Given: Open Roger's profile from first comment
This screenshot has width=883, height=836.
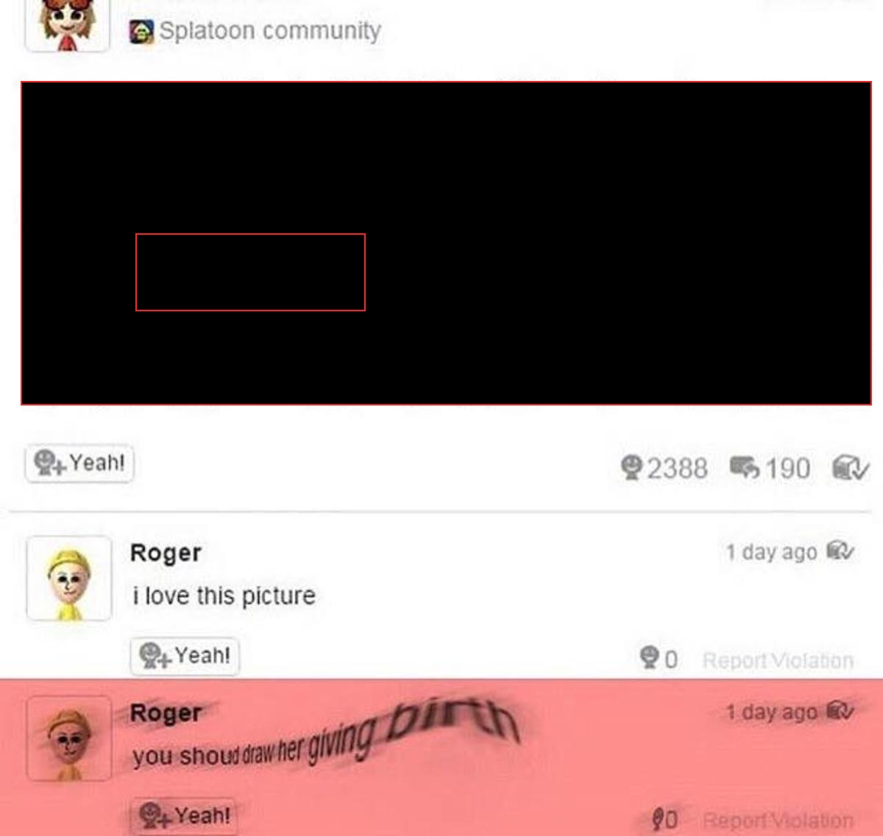Looking at the screenshot, I should pyautogui.click(x=166, y=553).
